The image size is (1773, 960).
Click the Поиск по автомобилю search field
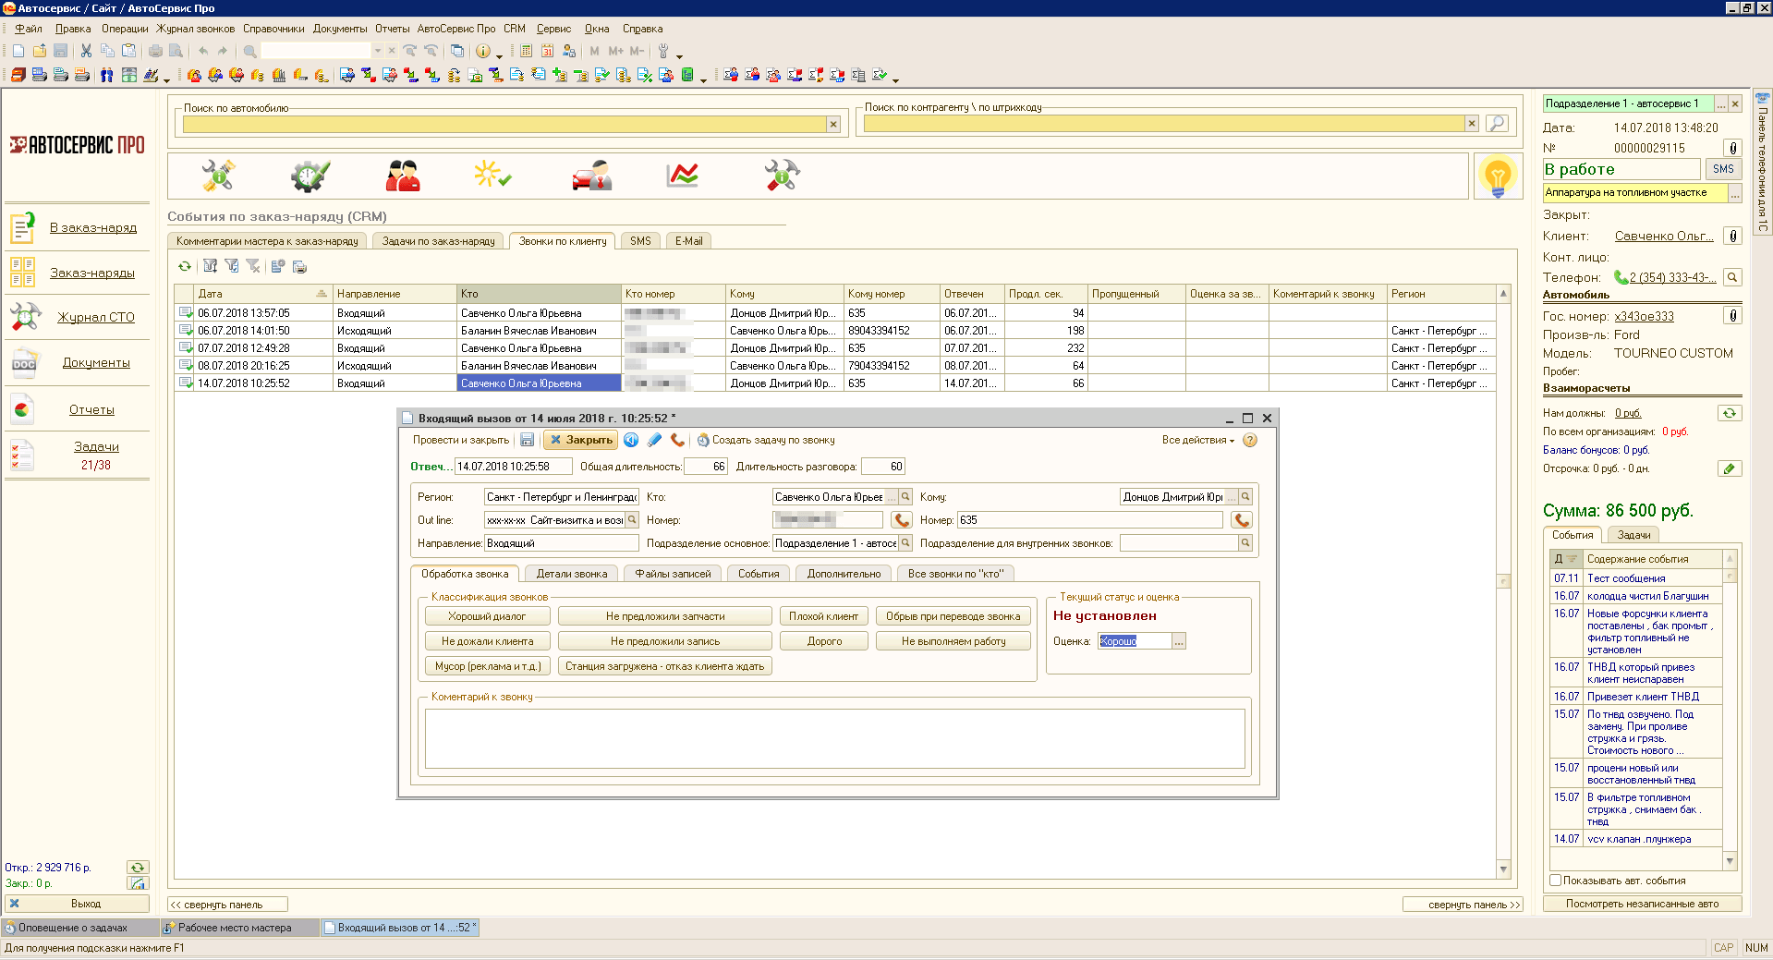[x=504, y=124]
